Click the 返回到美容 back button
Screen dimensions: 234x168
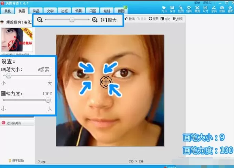[x=17, y=123]
